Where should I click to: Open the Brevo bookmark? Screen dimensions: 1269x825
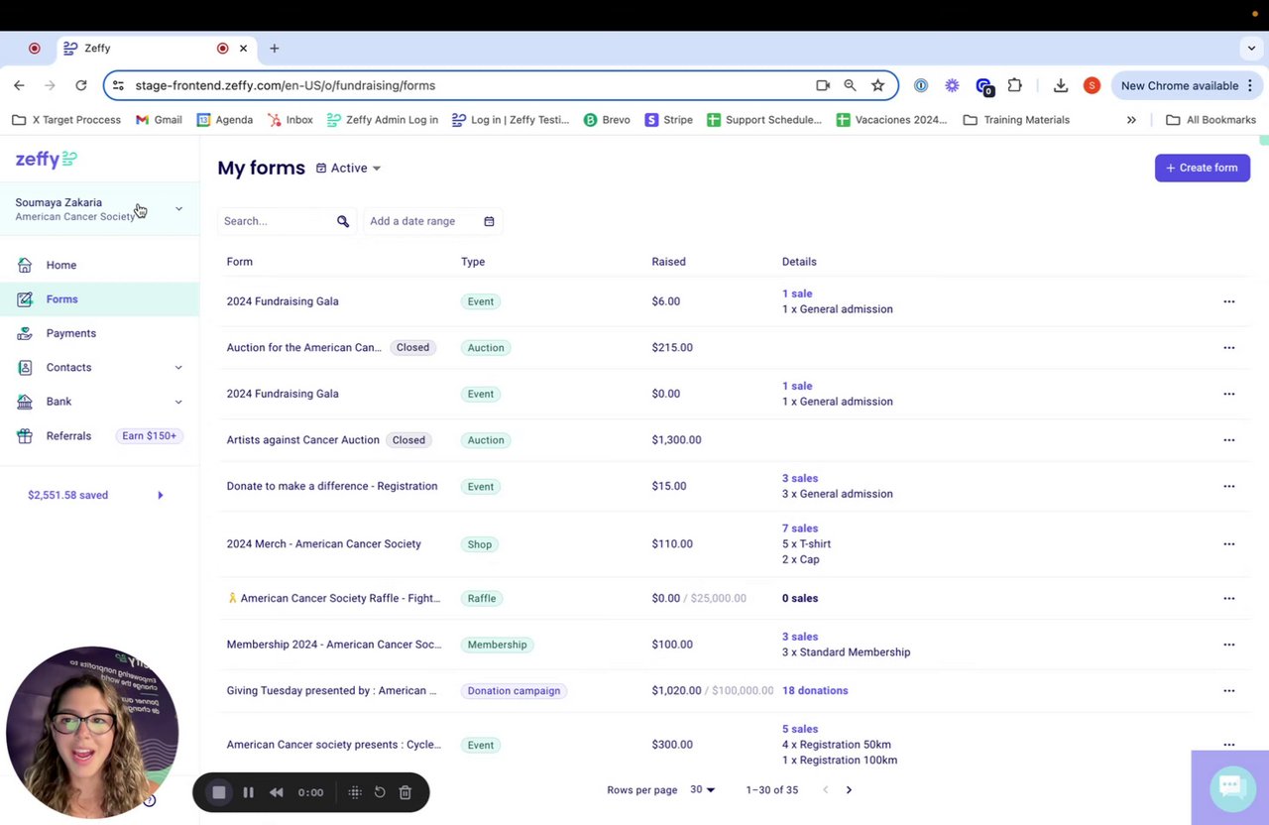tap(607, 120)
